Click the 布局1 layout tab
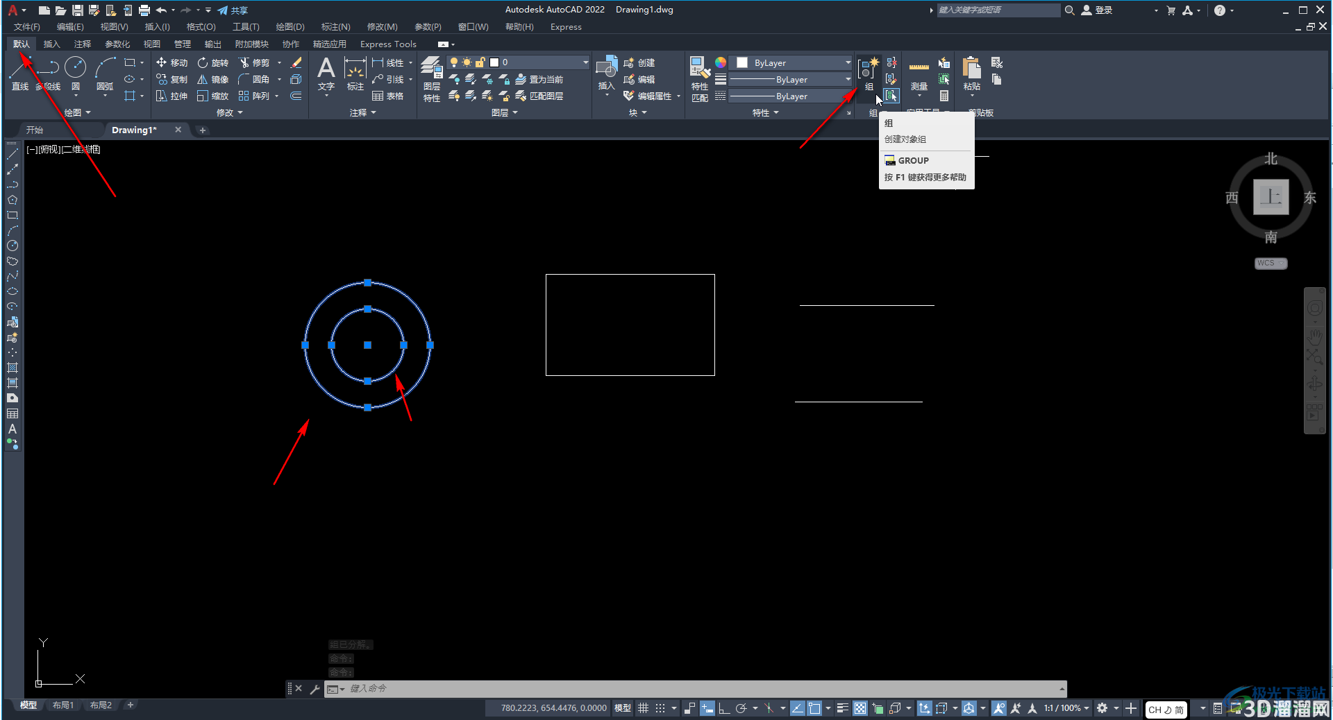The height and width of the screenshot is (720, 1333). pyautogui.click(x=63, y=705)
